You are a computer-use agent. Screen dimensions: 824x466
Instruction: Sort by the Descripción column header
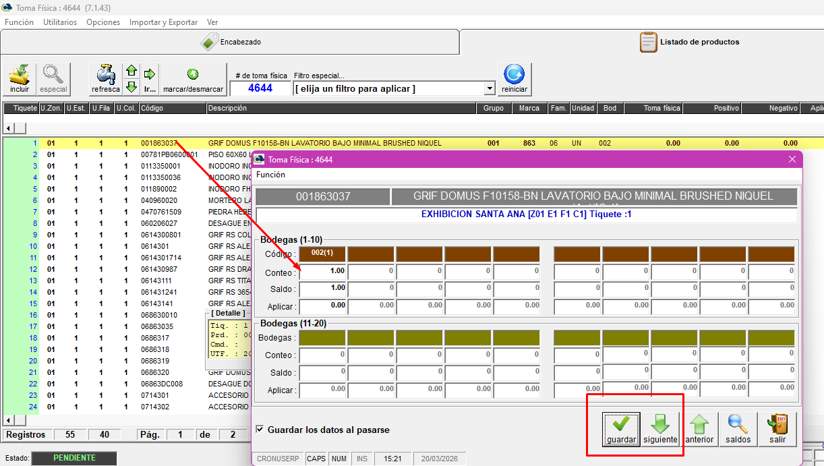click(227, 108)
